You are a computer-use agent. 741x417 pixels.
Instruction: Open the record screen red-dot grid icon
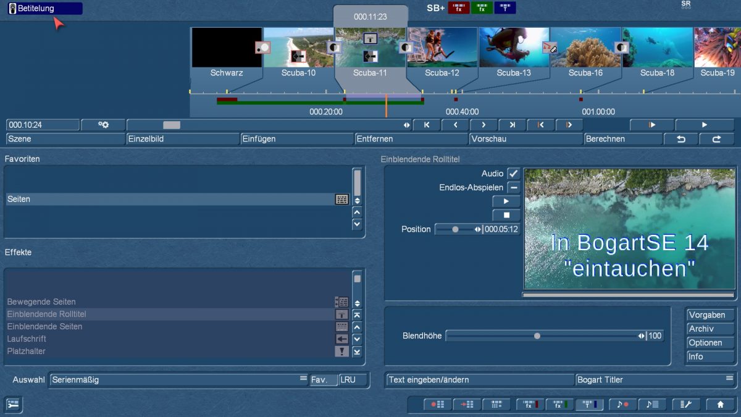pyautogui.click(x=437, y=405)
